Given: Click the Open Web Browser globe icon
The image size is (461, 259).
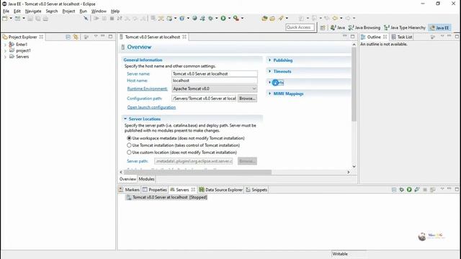Looking at the screenshot, I should 194,18.
